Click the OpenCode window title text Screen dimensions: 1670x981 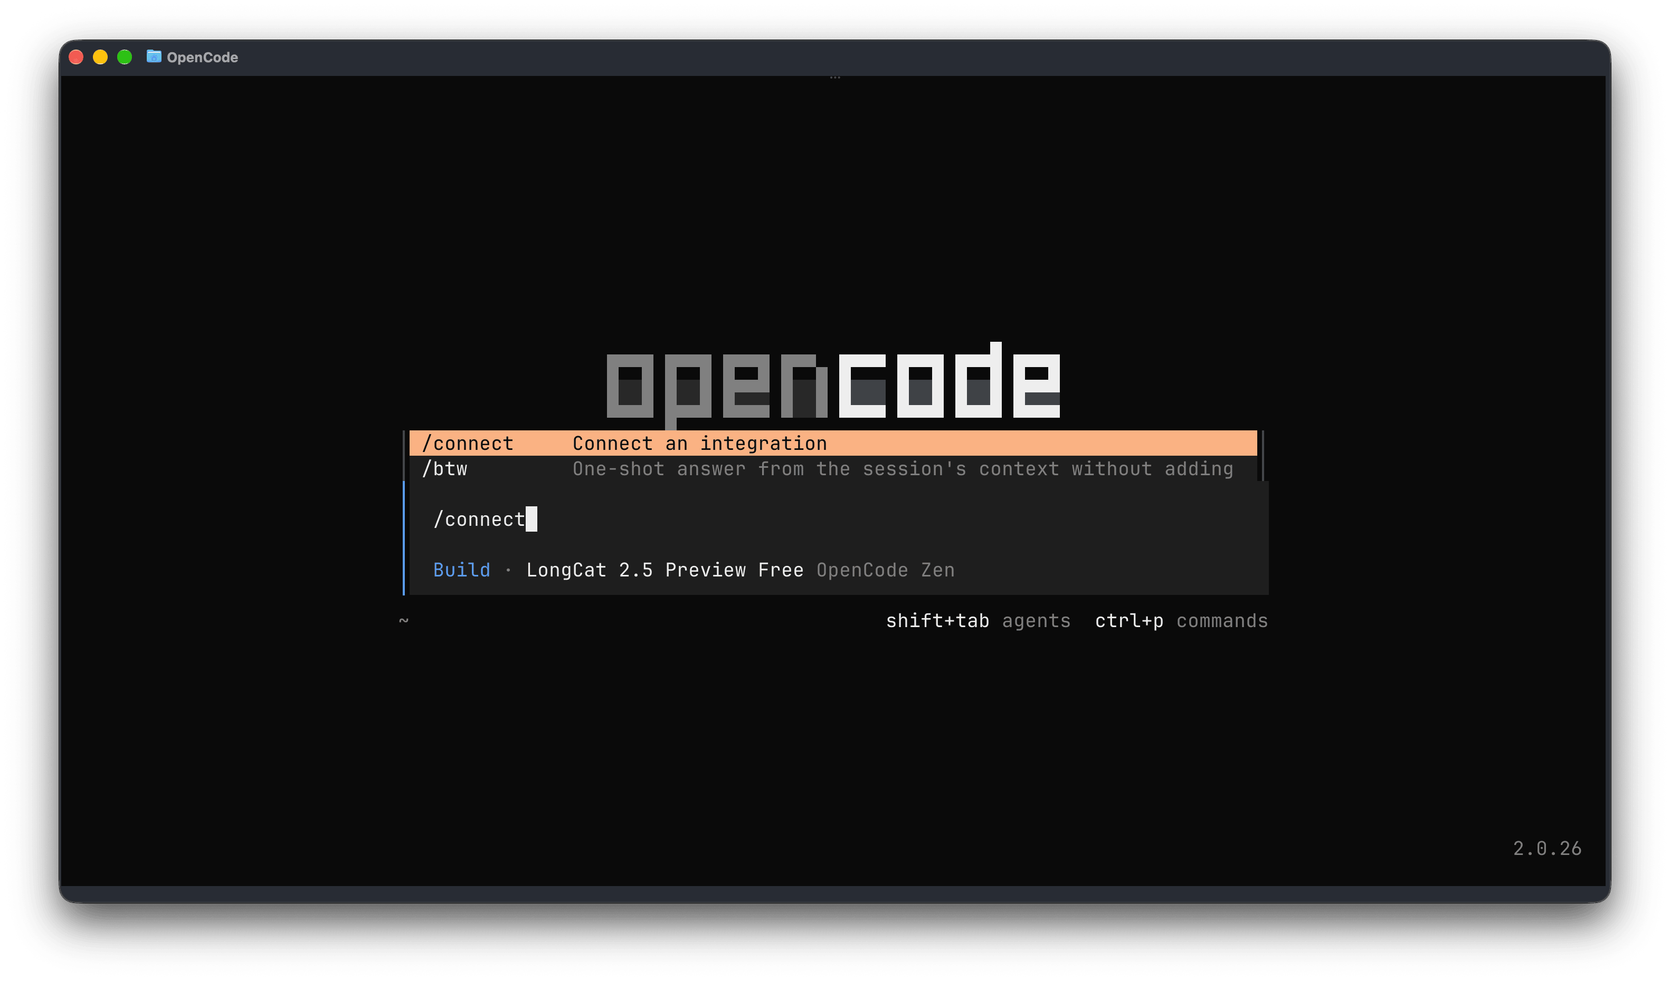202,57
